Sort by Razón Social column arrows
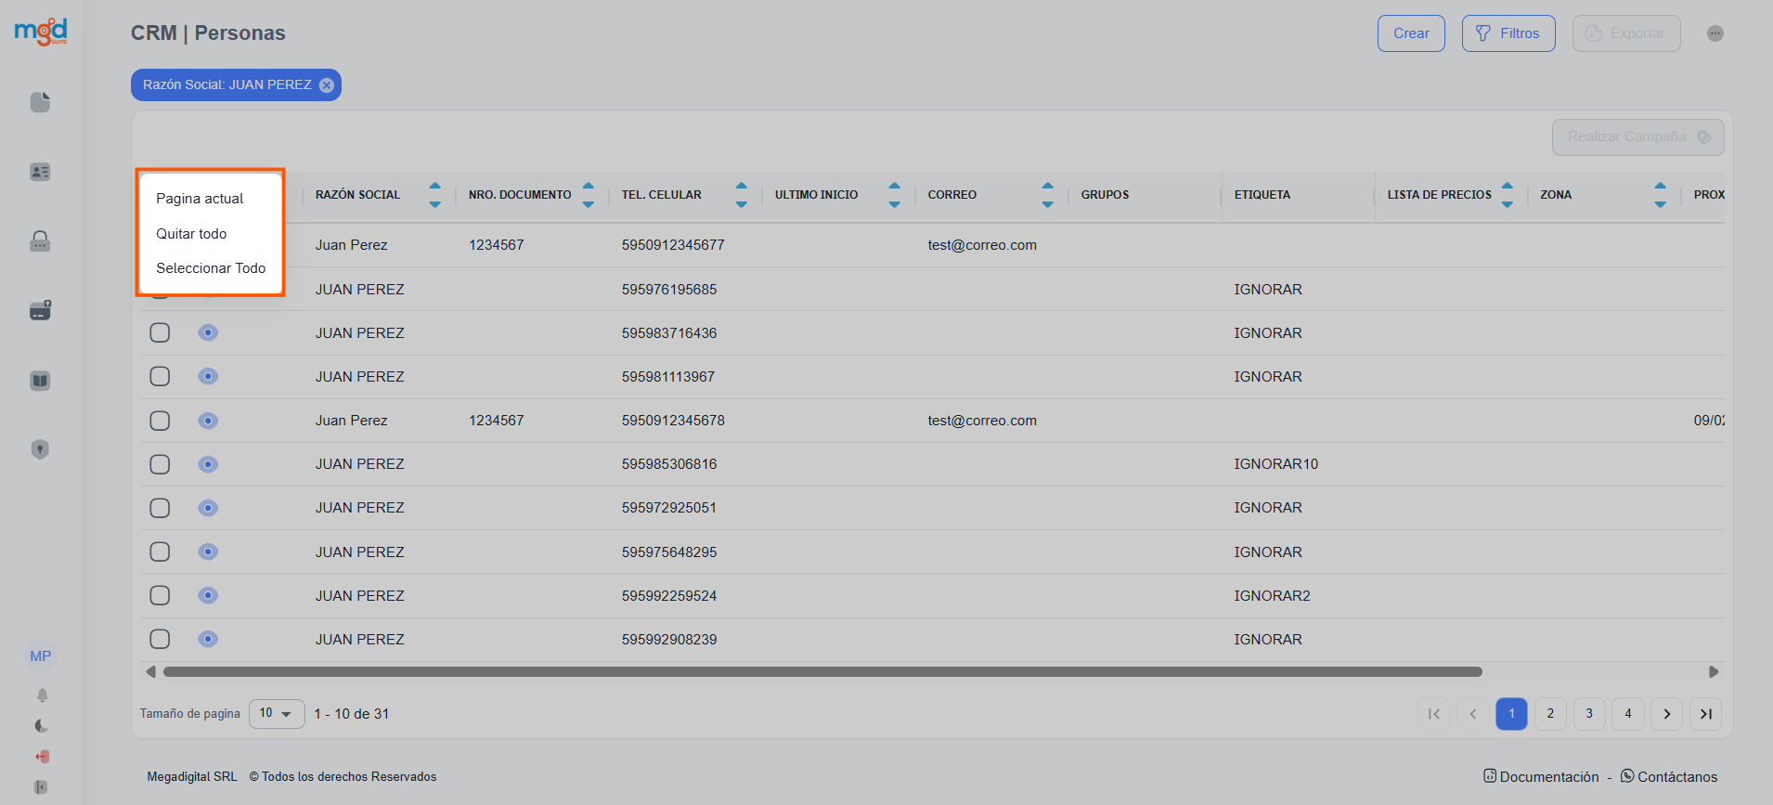 click(x=434, y=195)
